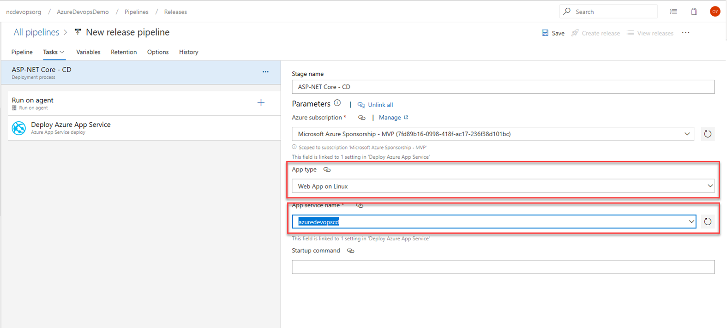Image resolution: width=727 pixels, height=328 pixels.
Task: Switch to the Variables tab
Action: click(88, 52)
